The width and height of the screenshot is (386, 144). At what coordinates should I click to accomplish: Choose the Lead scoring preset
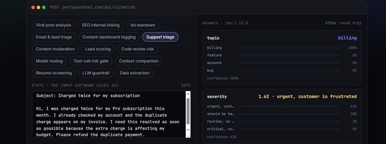pos(98,49)
